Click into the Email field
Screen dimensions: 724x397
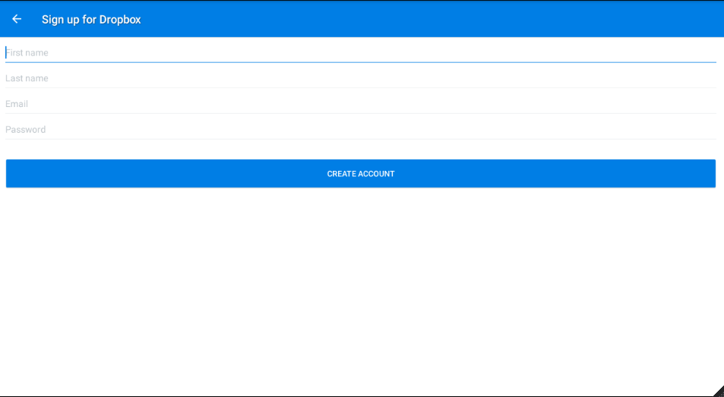click(x=361, y=104)
